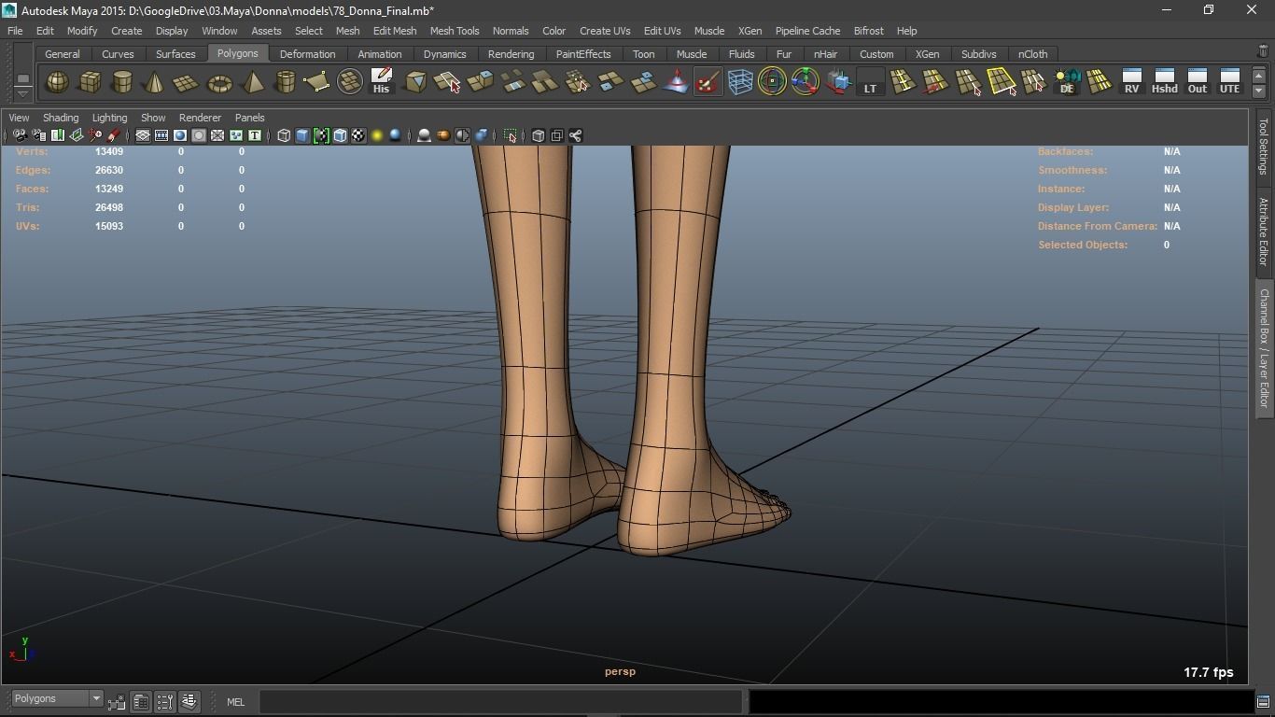Click the shelf trash can icon

click(1263, 52)
